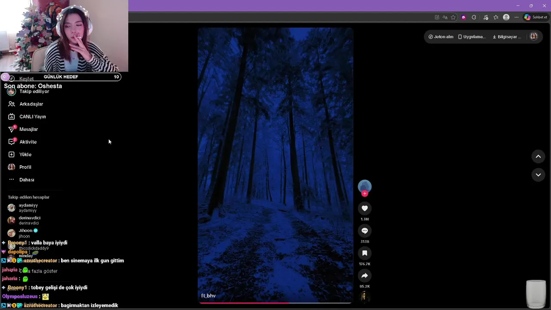Click the Uygulama... get app button
551x310 pixels.
coord(472,37)
